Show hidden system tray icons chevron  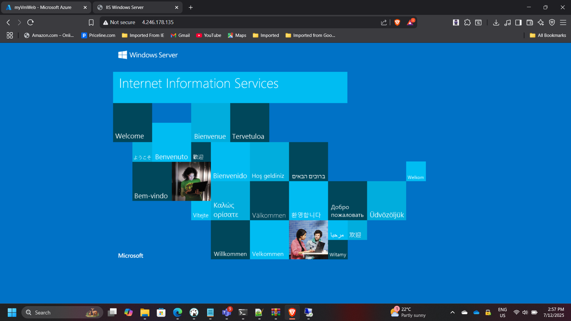452,312
